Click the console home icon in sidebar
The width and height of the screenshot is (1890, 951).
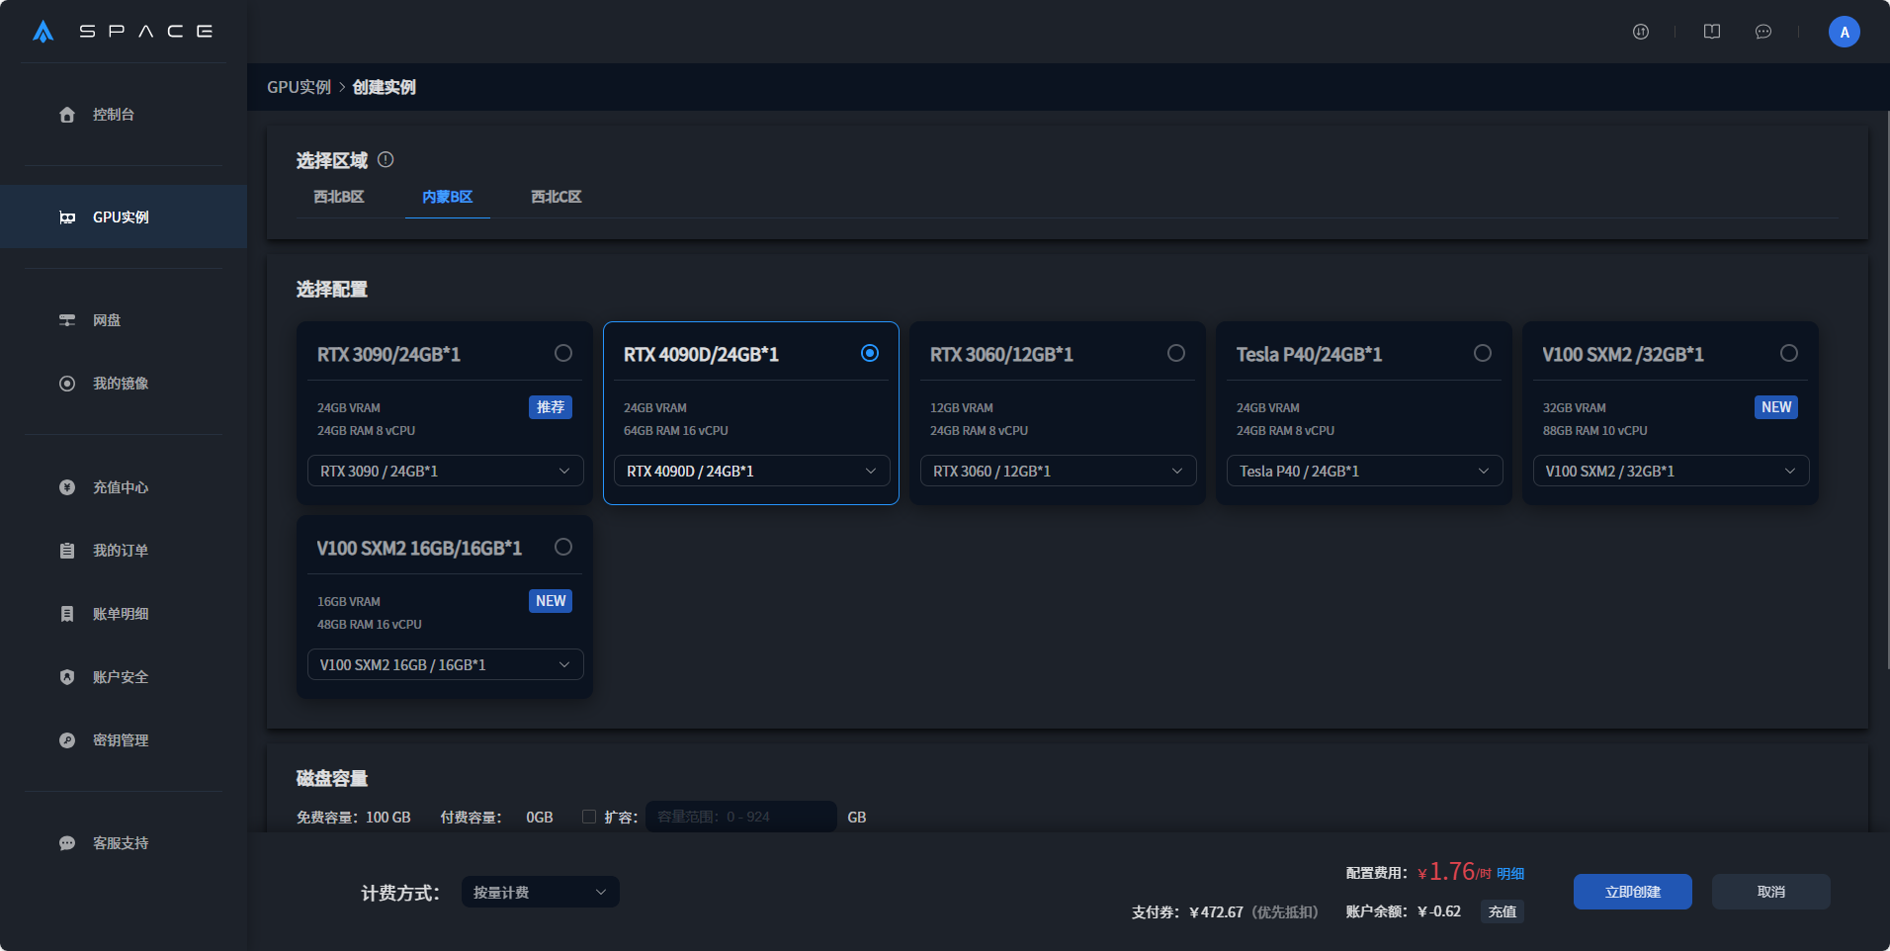pos(67,115)
